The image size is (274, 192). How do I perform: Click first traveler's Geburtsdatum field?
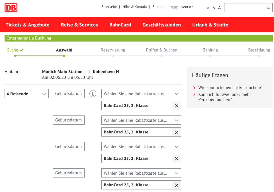[69, 94]
